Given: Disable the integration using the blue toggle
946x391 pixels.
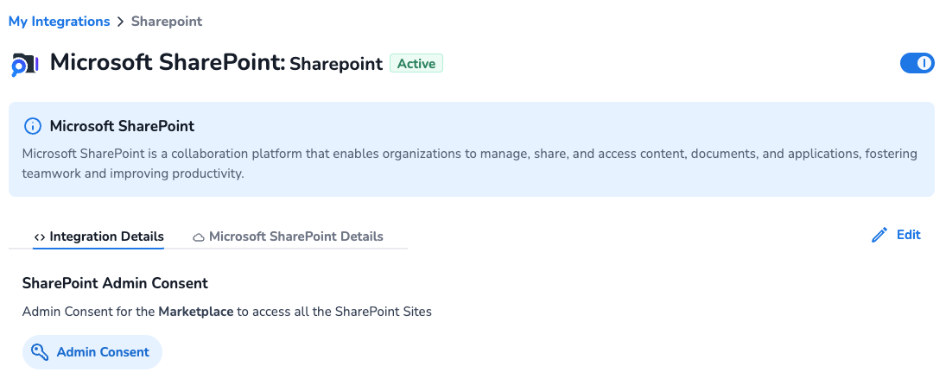Looking at the screenshot, I should [x=917, y=63].
